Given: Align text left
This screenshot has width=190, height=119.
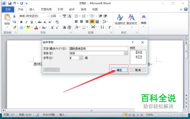Looking at the screenshot, I should click(x=76, y=22).
